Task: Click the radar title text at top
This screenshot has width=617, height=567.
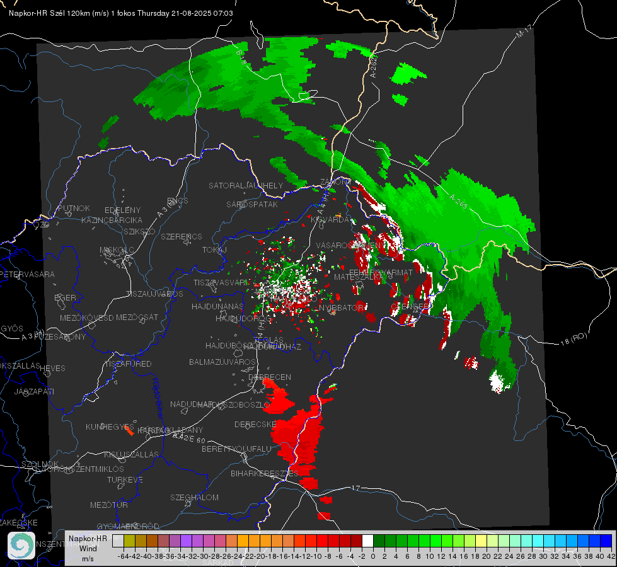Action: [121, 13]
